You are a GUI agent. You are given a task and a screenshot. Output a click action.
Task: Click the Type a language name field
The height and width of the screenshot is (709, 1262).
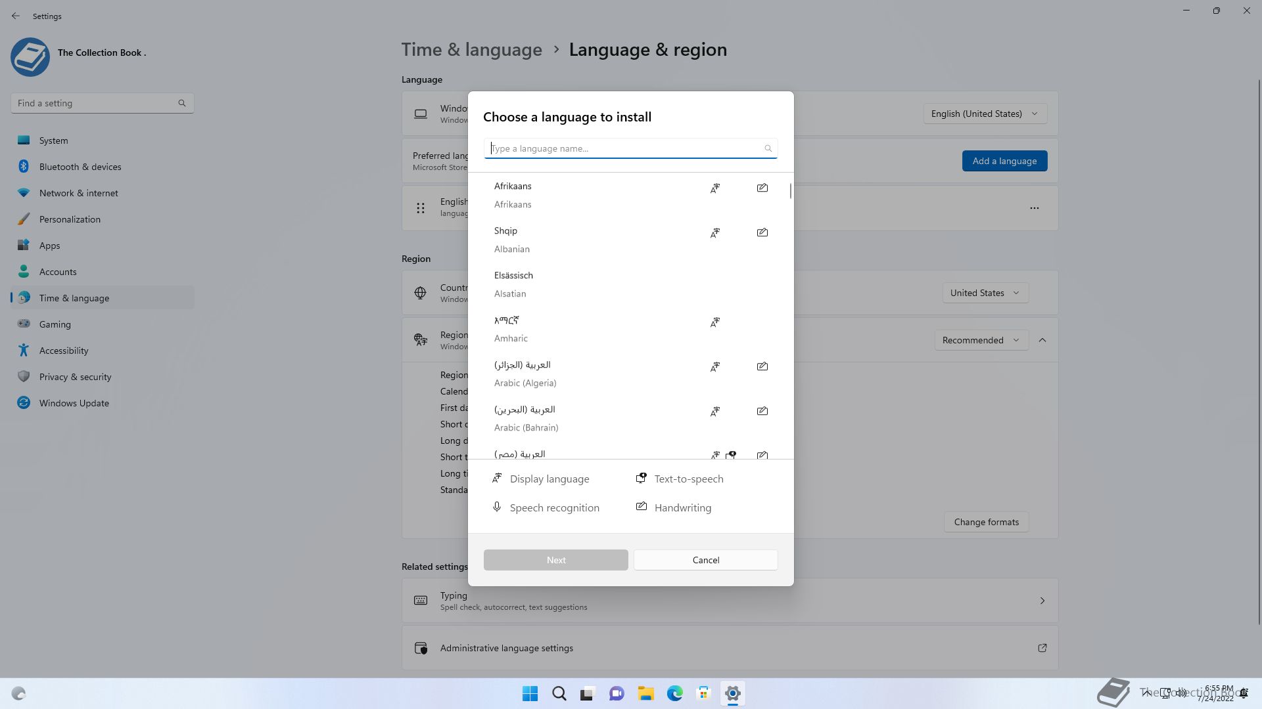click(624, 148)
